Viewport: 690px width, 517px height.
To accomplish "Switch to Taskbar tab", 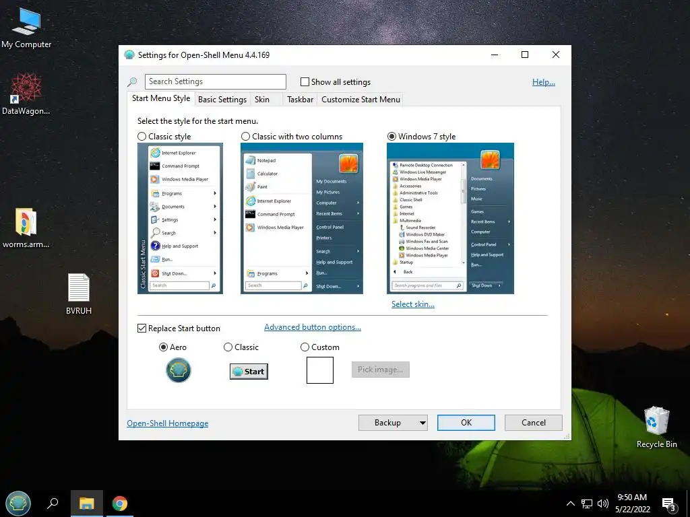I will click(x=300, y=100).
